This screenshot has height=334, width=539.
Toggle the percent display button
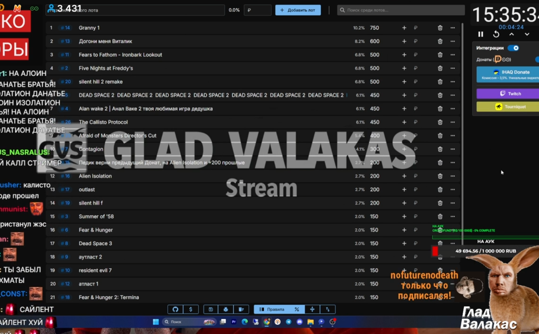(x=297, y=309)
